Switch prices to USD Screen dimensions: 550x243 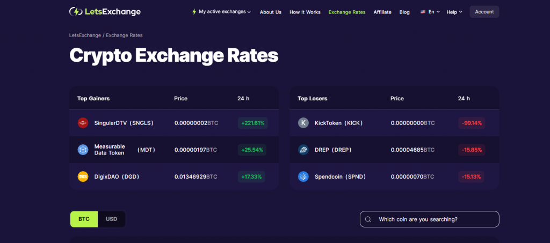click(x=112, y=219)
